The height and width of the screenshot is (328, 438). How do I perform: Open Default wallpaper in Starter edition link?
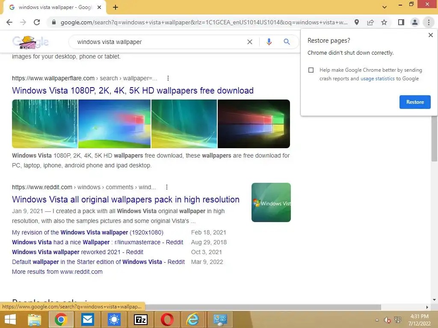click(x=98, y=262)
